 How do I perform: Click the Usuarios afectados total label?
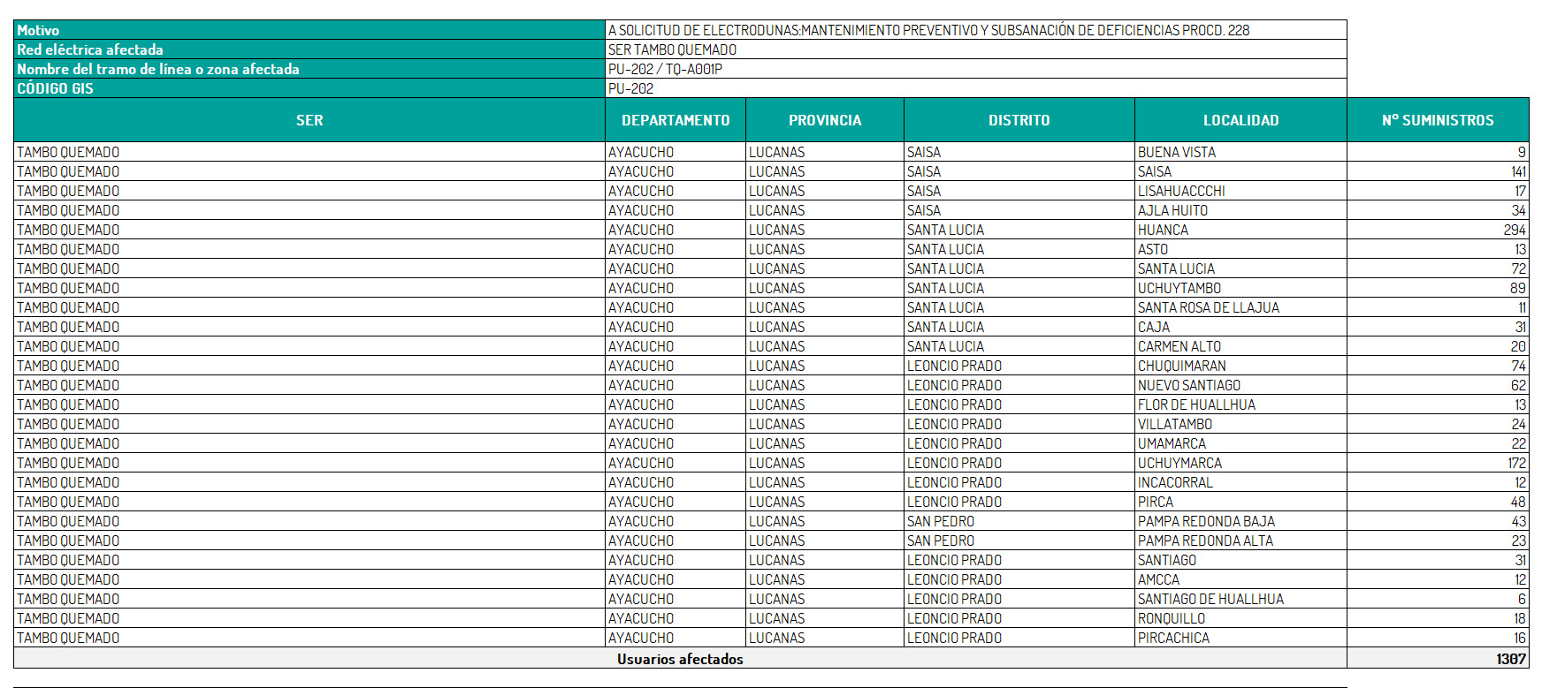pos(680,659)
